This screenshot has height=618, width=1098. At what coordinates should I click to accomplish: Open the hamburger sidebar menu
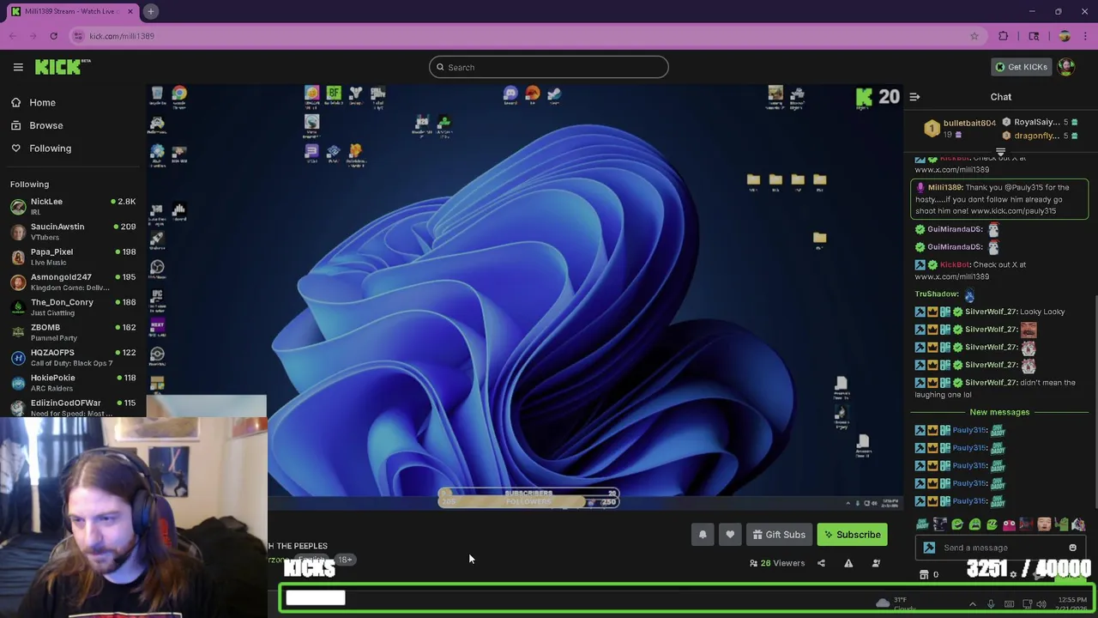coord(18,67)
